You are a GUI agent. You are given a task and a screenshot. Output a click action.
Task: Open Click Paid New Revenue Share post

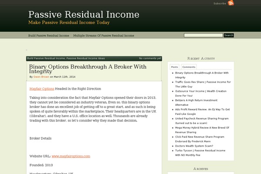tap(200, 139)
